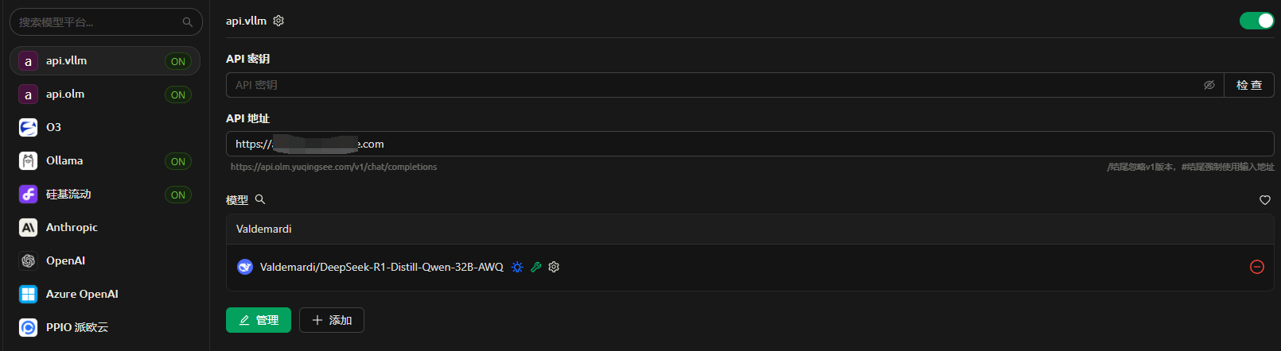Open the DeepSeek model settings gear

pyautogui.click(x=554, y=267)
